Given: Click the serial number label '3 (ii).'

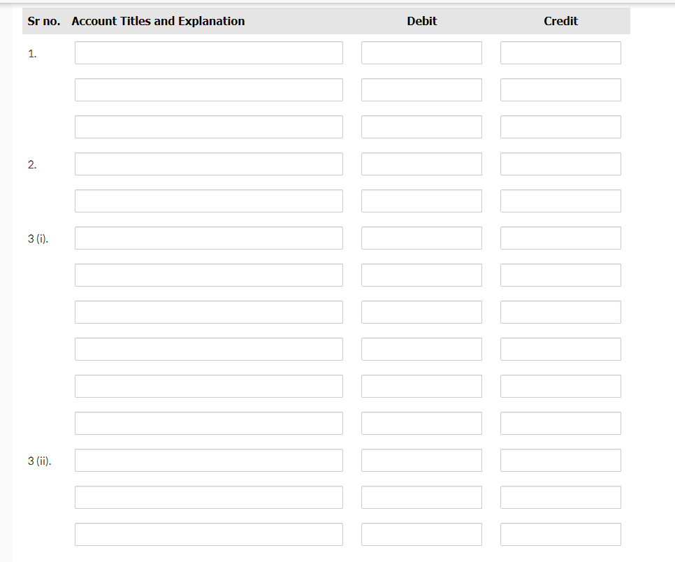Looking at the screenshot, I should [39, 461].
